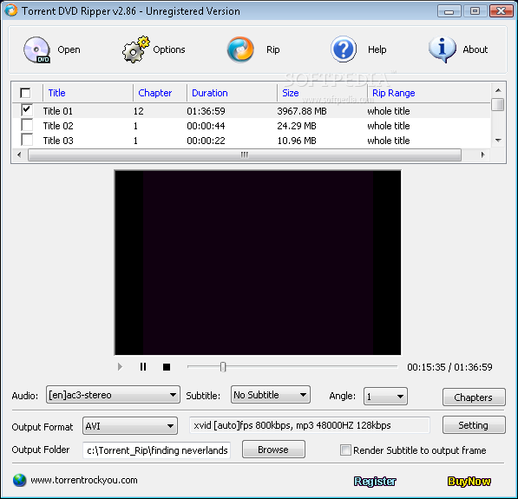Open www.torrentrockyou.com link

(84, 480)
